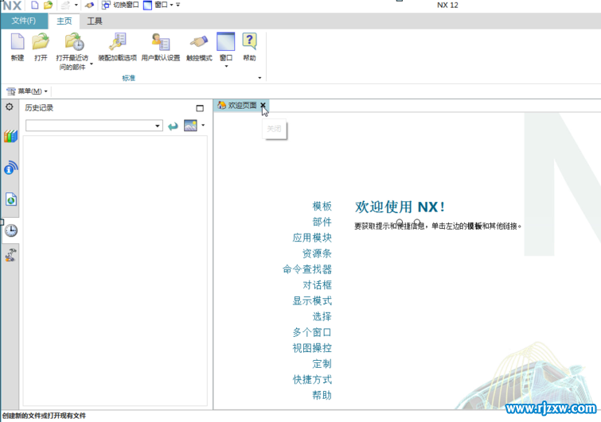This screenshot has width=601, height=422.
Task: Click the 窗口 icon in title bar
Action: 147,5
